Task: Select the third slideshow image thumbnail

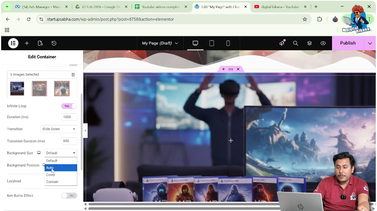Action: click(x=62, y=89)
